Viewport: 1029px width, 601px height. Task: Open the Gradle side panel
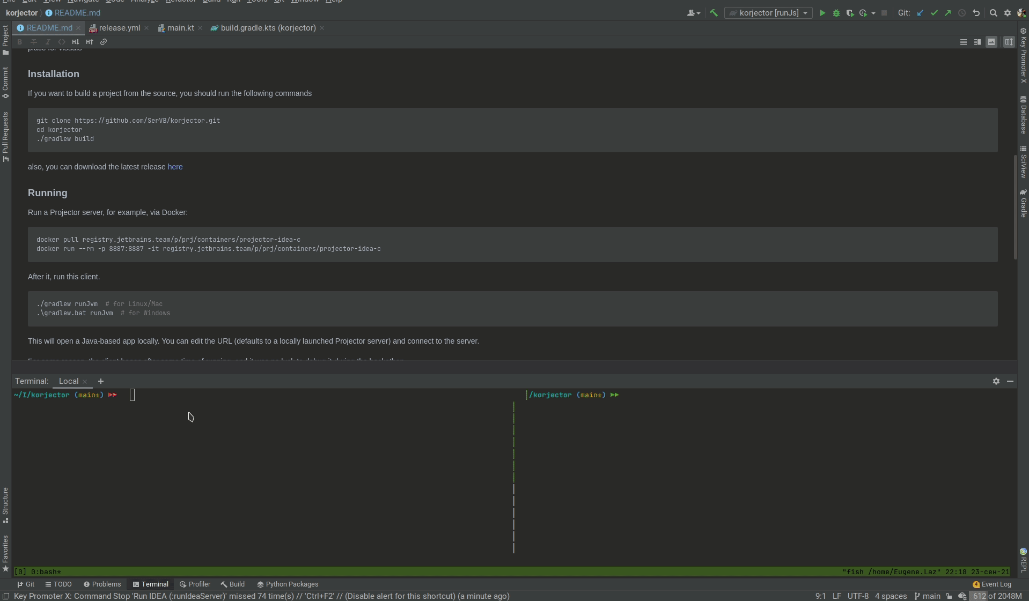pos(1023,203)
